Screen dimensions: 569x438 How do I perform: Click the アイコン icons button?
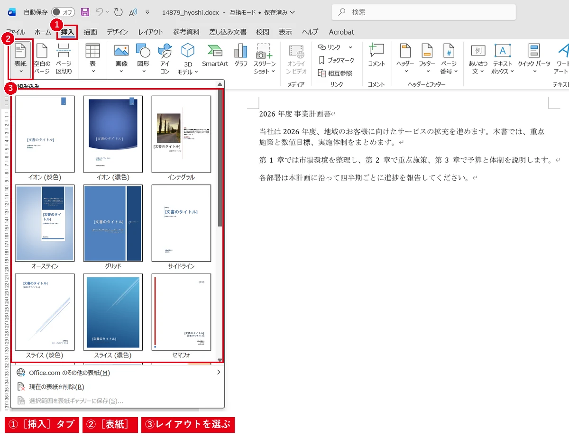pyautogui.click(x=165, y=59)
